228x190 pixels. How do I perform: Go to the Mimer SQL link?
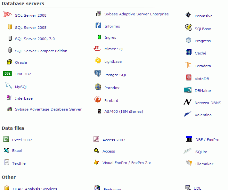coord(114,49)
